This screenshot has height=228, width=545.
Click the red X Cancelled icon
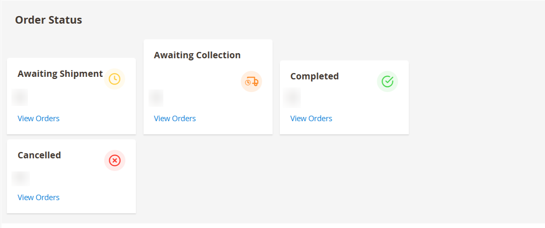pyautogui.click(x=115, y=160)
